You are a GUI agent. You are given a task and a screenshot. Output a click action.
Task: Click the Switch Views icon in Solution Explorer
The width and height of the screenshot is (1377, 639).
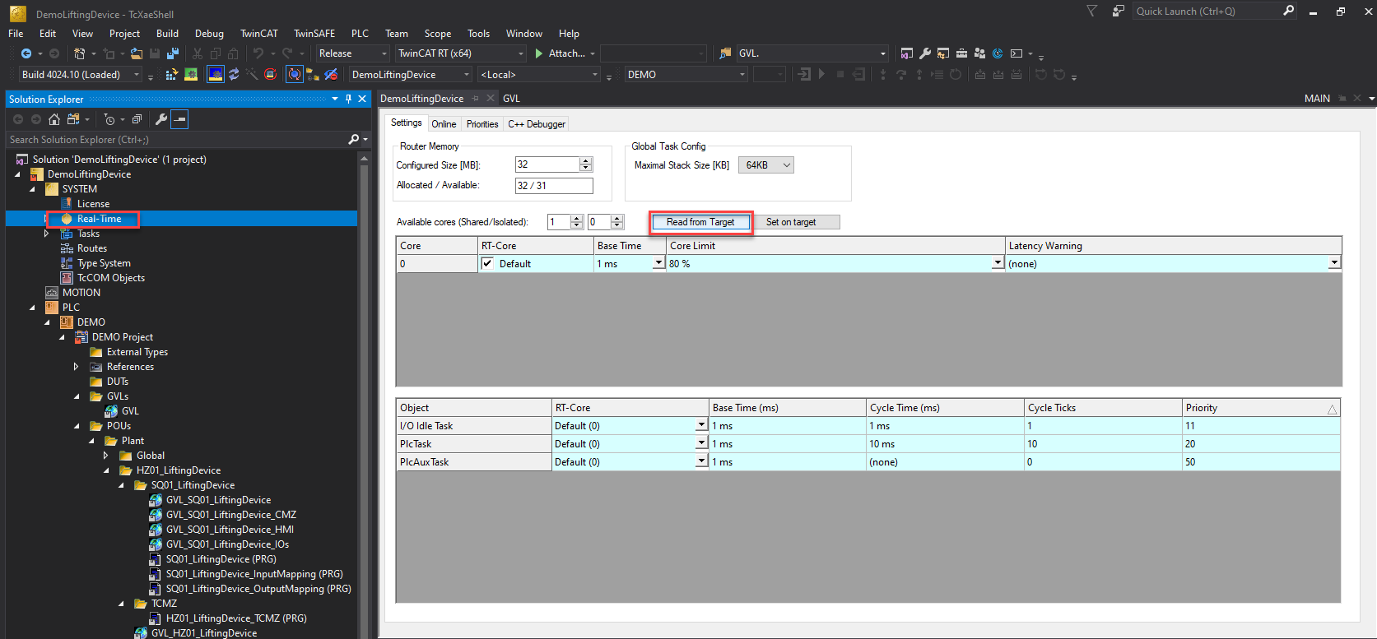(72, 119)
